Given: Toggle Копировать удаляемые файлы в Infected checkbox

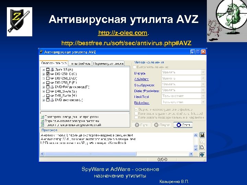Looking at the screenshot, I should [x=136, y=113].
